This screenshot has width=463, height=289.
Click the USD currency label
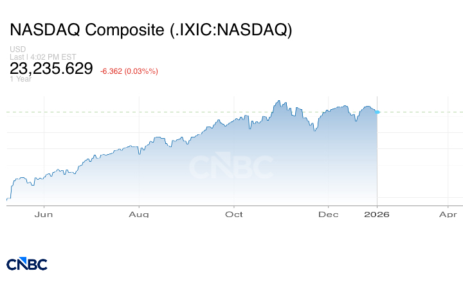[17, 49]
